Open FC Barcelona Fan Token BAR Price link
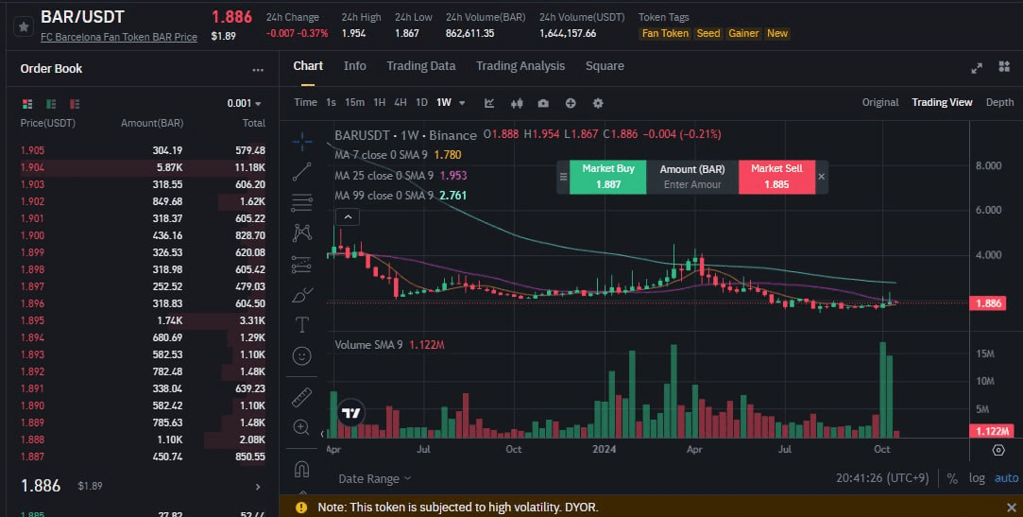Viewport: 1023px width, 517px height. [x=119, y=37]
